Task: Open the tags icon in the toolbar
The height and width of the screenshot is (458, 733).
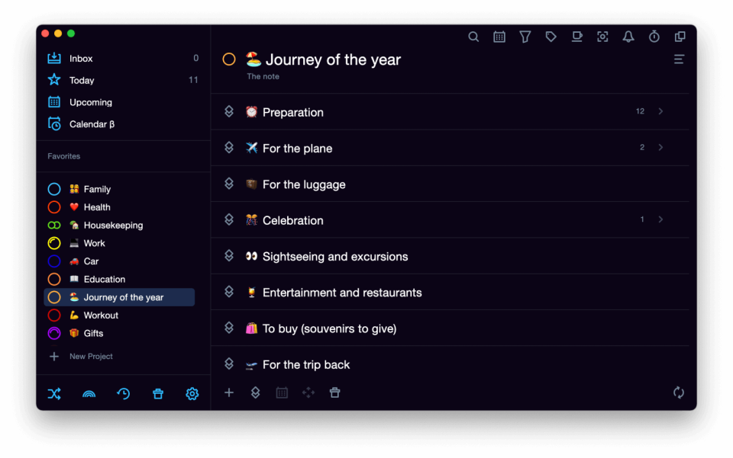Action: pyautogui.click(x=551, y=36)
